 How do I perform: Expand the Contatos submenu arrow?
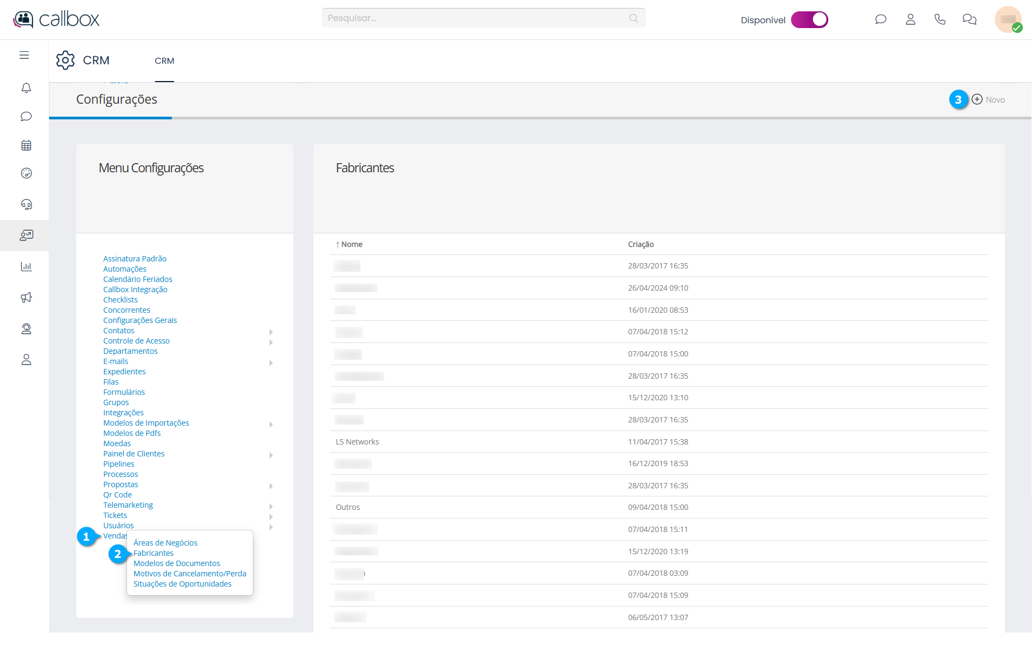point(271,332)
